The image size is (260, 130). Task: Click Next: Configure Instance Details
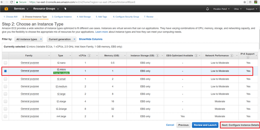[240, 125]
